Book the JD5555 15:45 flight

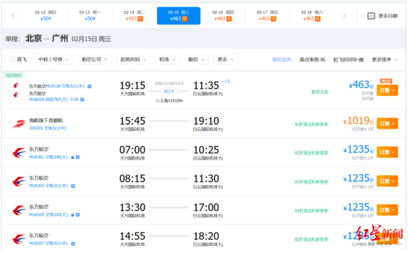pos(387,124)
